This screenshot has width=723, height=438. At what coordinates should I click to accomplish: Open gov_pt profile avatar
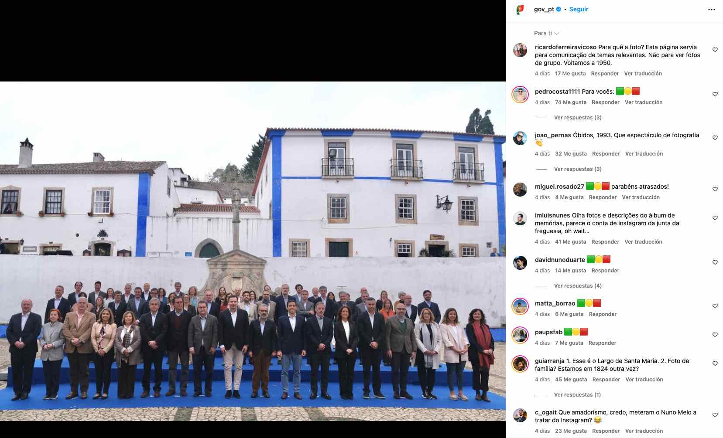click(x=520, y=10)
